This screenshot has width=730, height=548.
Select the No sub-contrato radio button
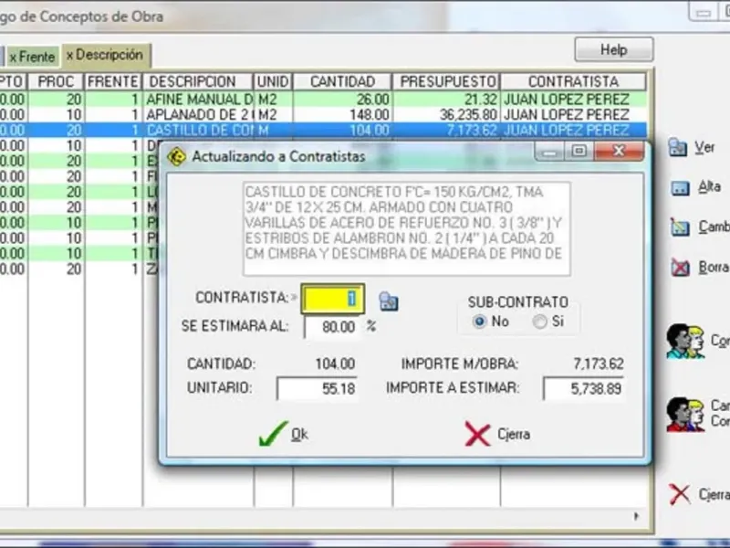[x=479, y=321]
